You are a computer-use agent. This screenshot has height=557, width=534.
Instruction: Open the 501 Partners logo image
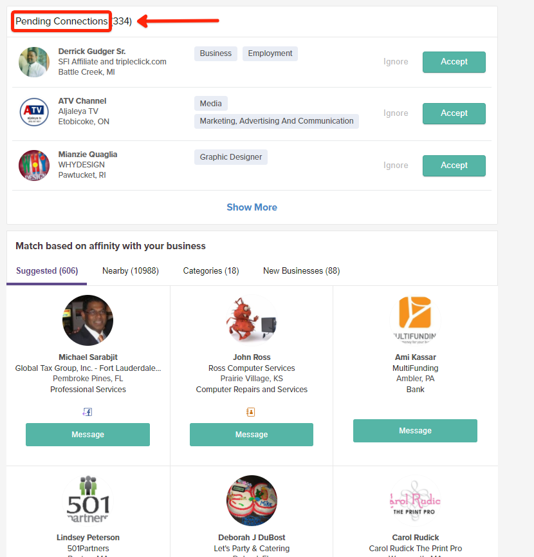(x=88, y=500)
